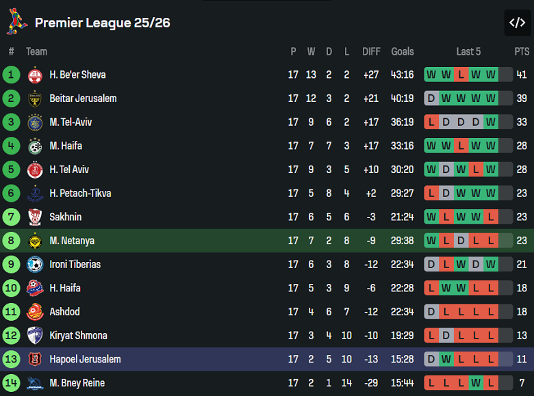Click the Premier League 25/26 title
Viewport: 534px width, 396px height.
(x=103, y=23)
